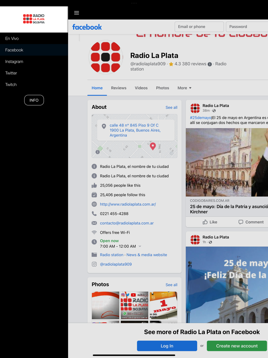Open the 1 mayo calendar photo thumbnail
Viewport: 268px width, 358px height.
click(x=163, y=305)
